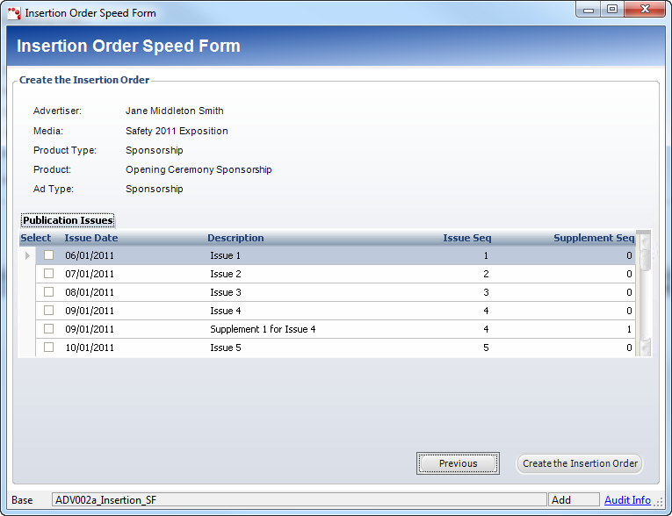
Task: Select the checkbox for Issue 3
Action: pos(49,292)
